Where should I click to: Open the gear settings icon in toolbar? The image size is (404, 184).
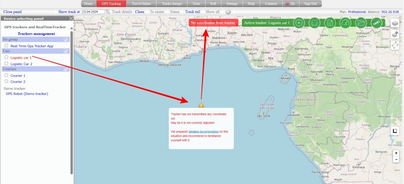click(x=228, y=12)
